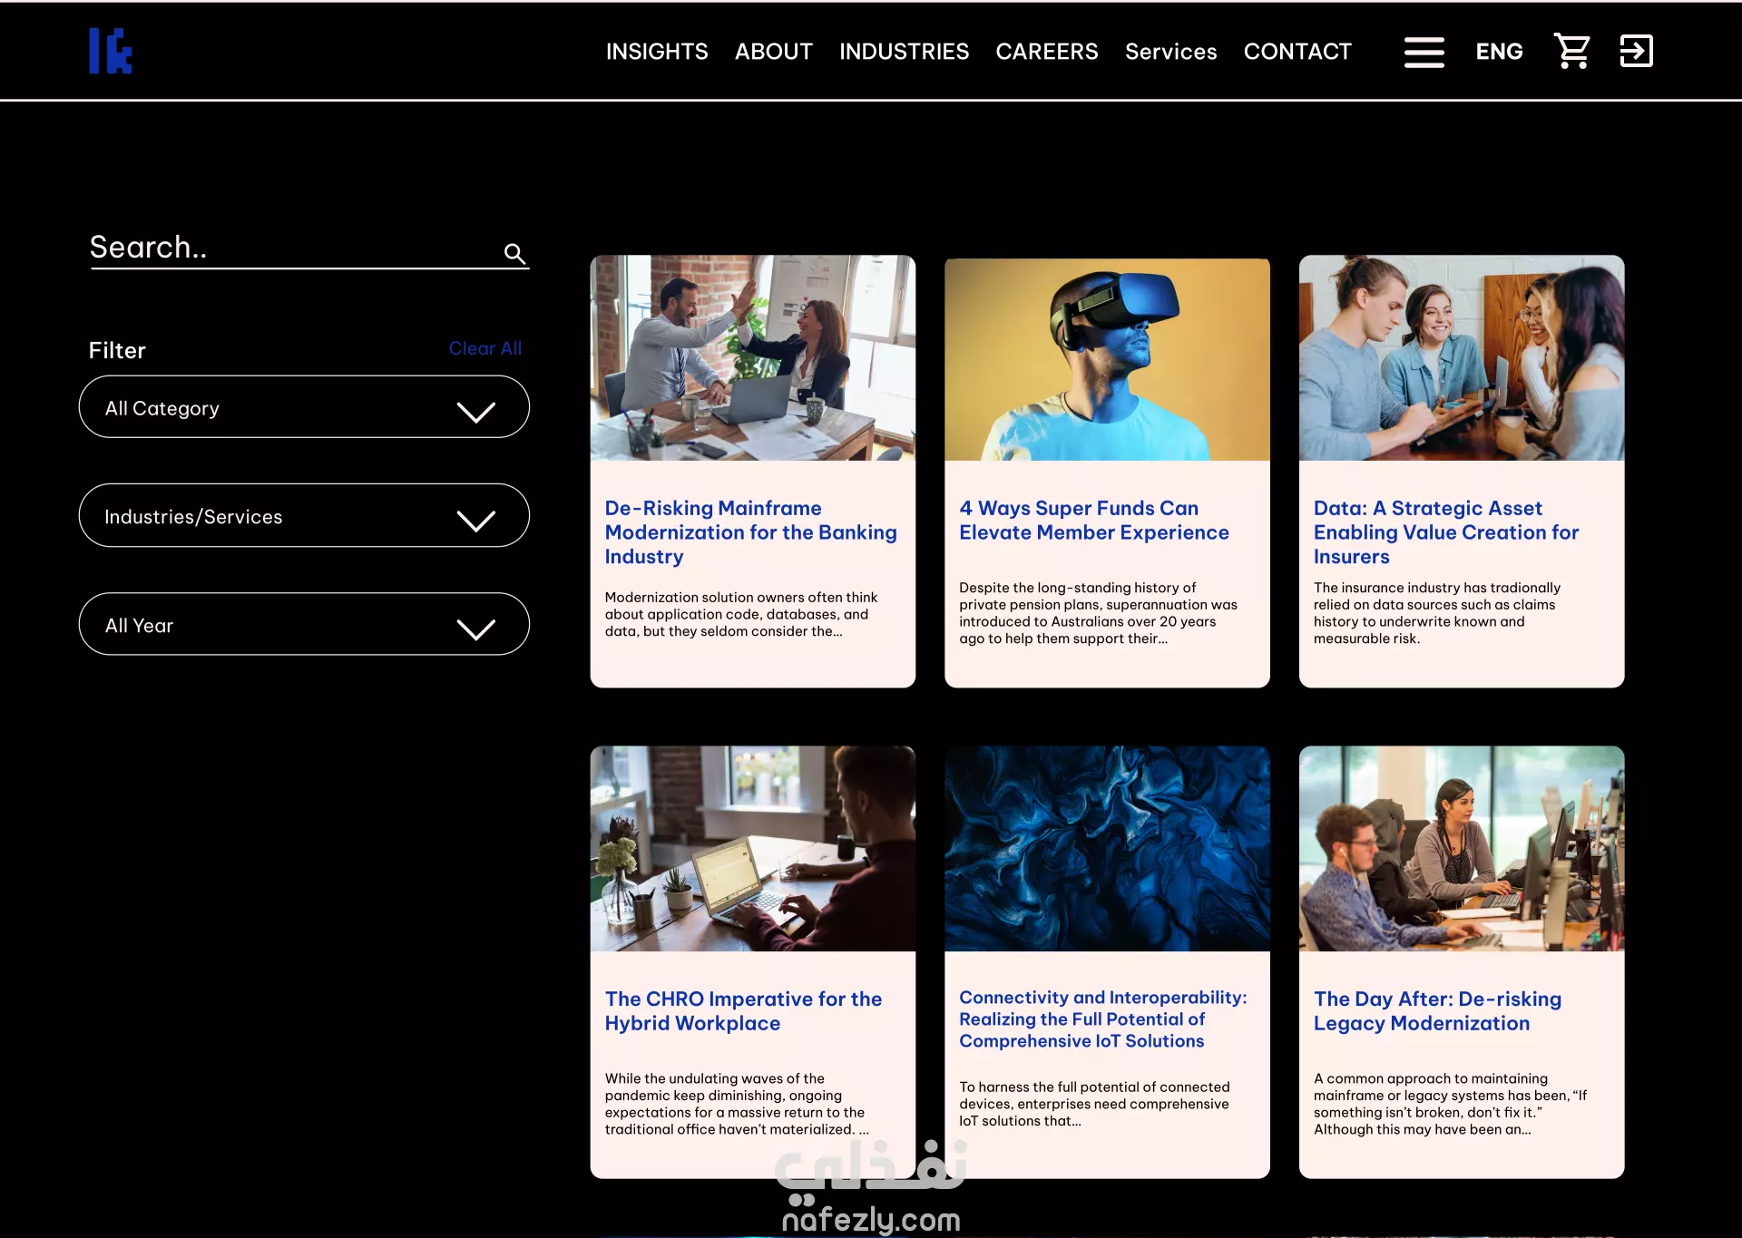Click text "A common approach to maintaining"
Screen dimensions: 1742x1238
(x=1430, y=1078)
